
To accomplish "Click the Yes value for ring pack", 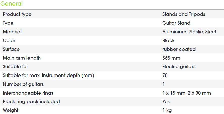I will tap(166, 101).
